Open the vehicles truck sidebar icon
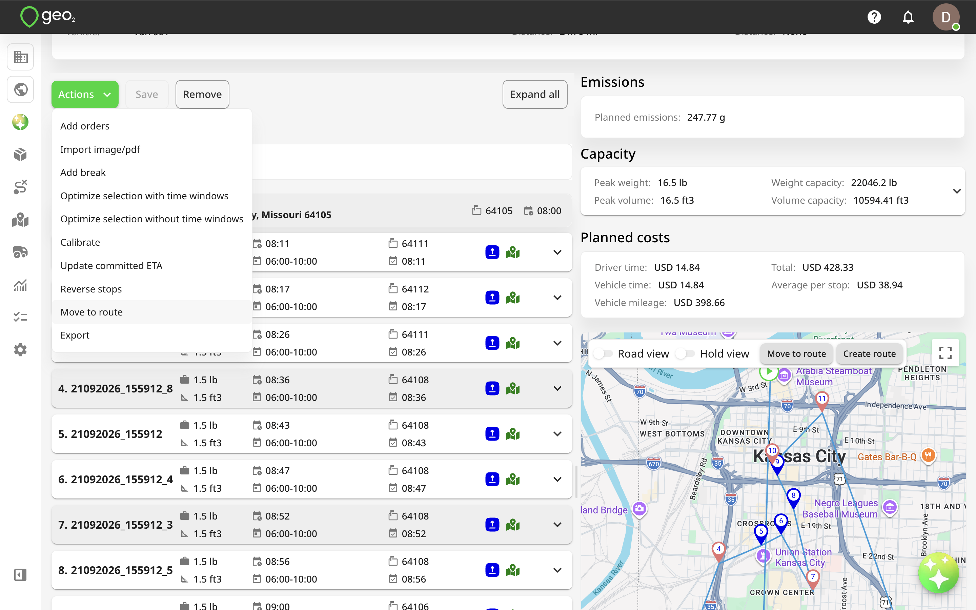The height and width of the screenshot is (610, 976). [21, 252]
